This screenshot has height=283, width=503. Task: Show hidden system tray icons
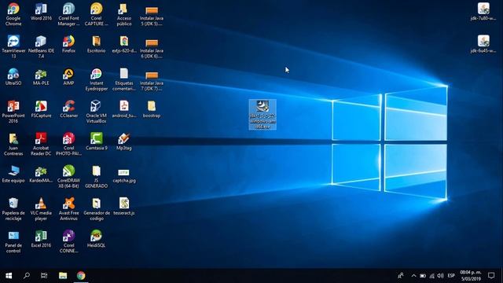pos(413,276)
